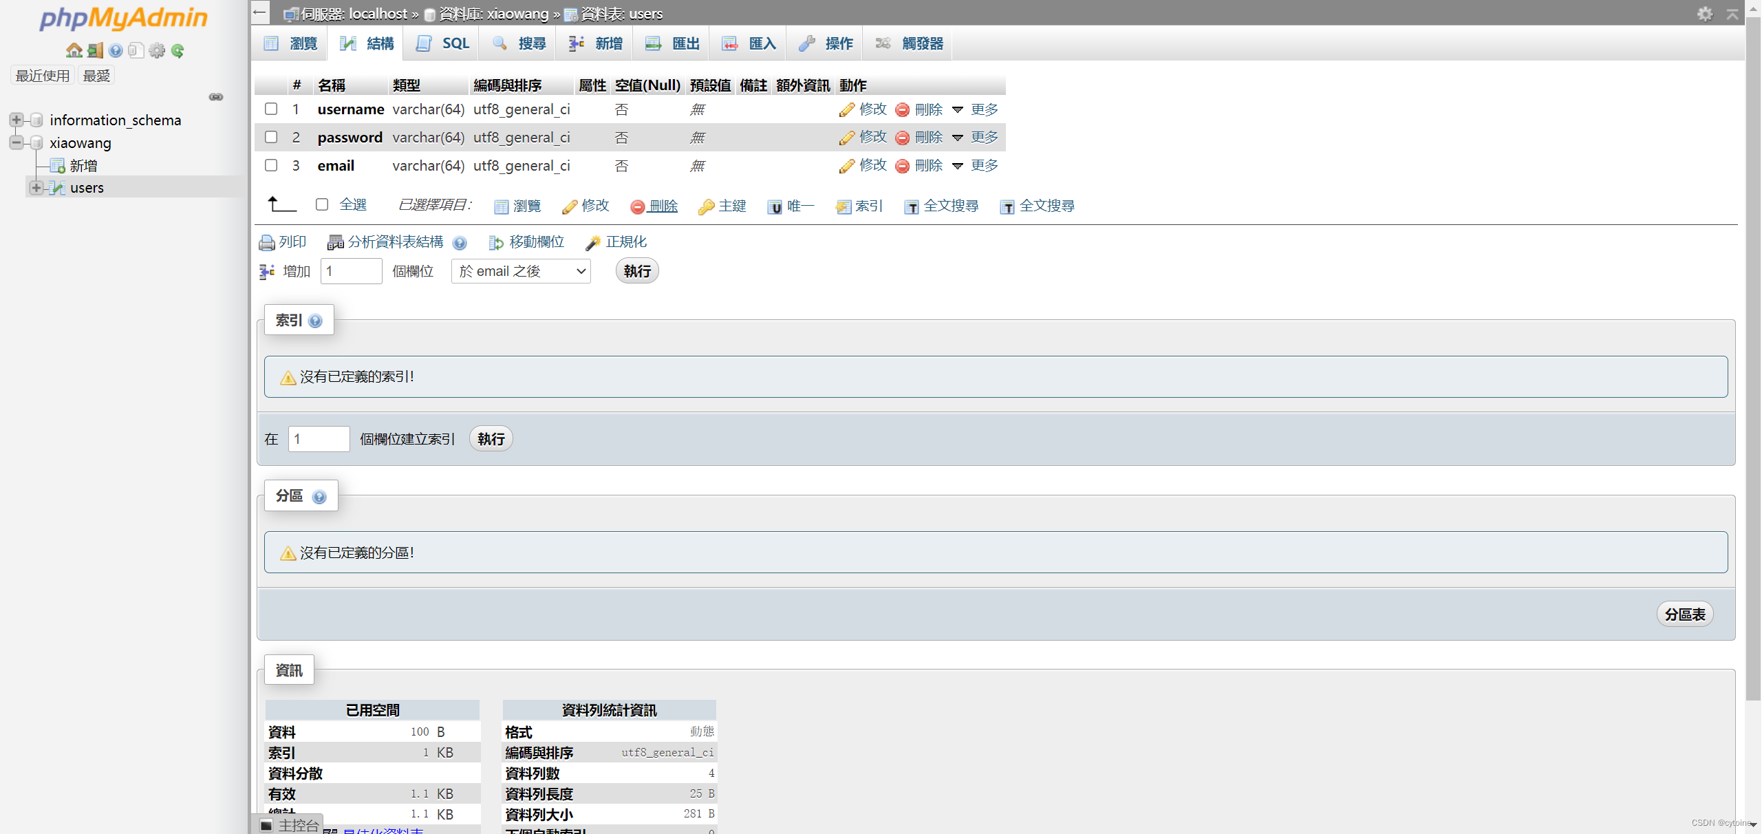Image resolution: width=1762 pixels, height=834 pixels.
Task: Click the reload navigation panel icon
Action: pos(178,50)
